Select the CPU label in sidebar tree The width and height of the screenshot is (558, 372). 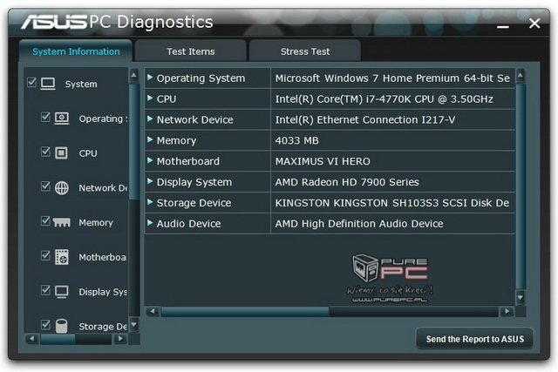click(x=88, y=153)
